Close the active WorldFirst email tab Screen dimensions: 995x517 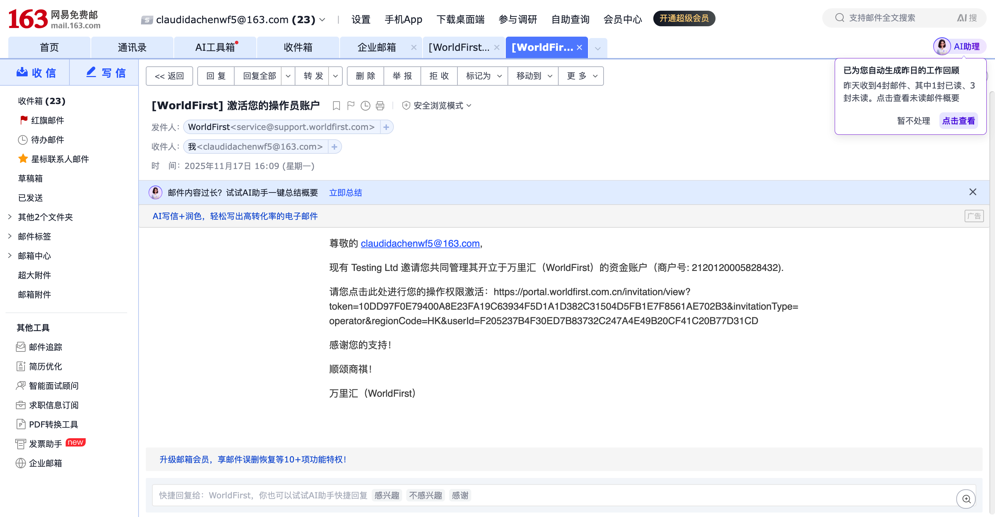[x=579, y=47]
